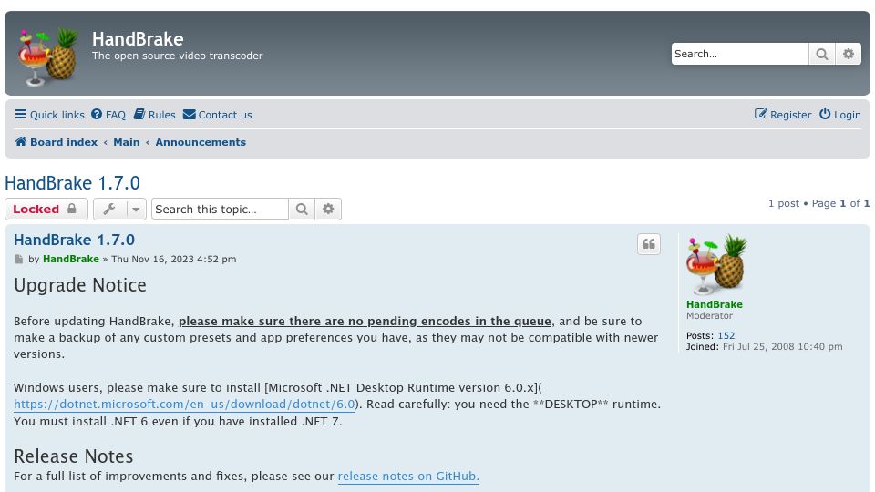
Task: Click the Login power icon
Action: point(825,115)
